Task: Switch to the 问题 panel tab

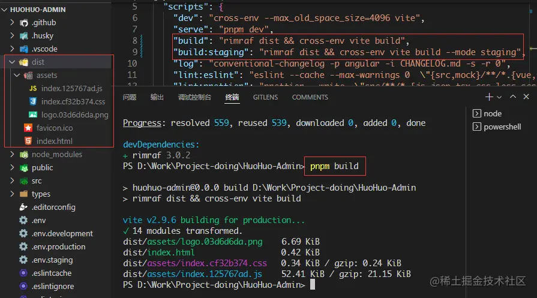Action: (x=130, y=98)
